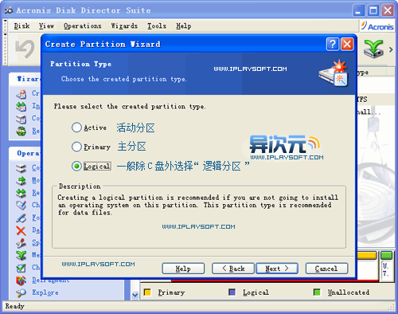Click the Resize operation icon in the sidebar
This screenshot has width=398, height=314.
tap(21, 193)
